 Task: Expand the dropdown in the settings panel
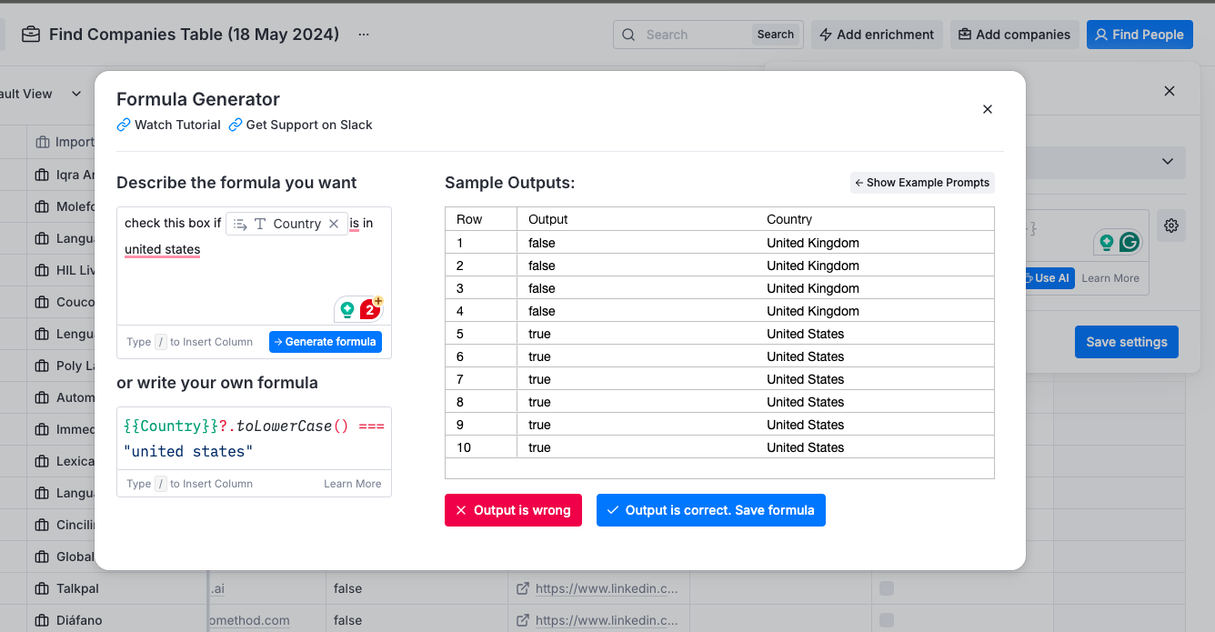pos(1168,162)
